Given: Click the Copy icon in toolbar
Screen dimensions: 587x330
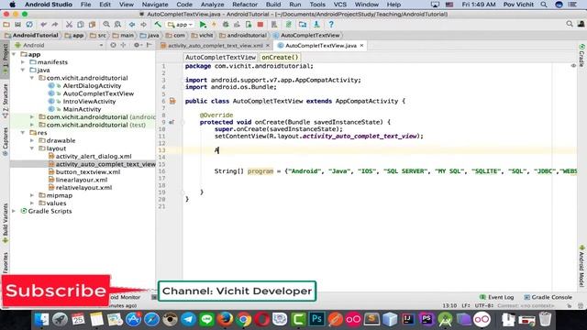Looking at the screenshot, I should tap(81, 25).
